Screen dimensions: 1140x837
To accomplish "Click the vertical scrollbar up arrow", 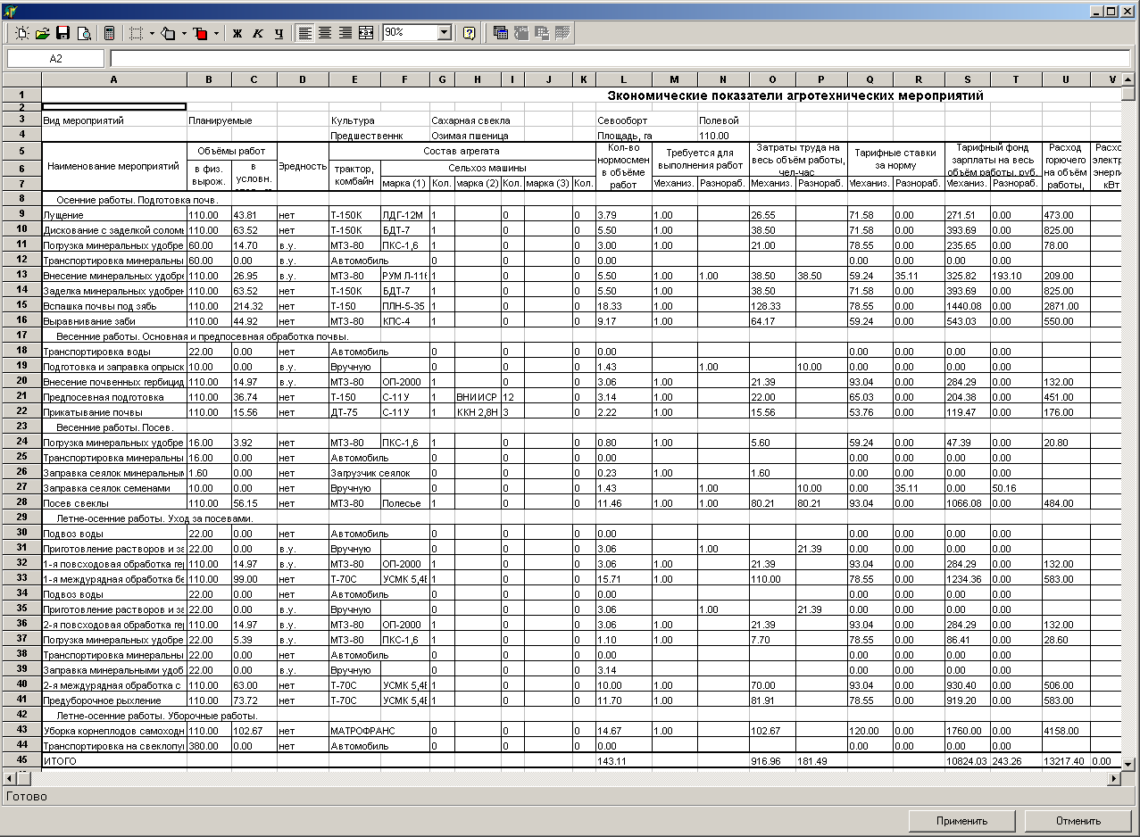I will 1128,79.
